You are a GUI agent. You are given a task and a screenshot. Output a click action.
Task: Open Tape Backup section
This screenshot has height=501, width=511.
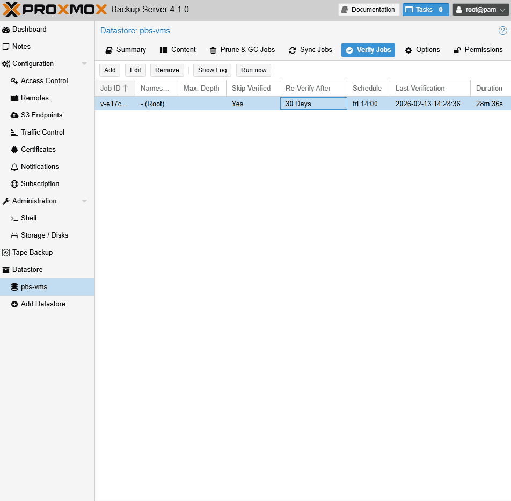click(x=32, y=253)
